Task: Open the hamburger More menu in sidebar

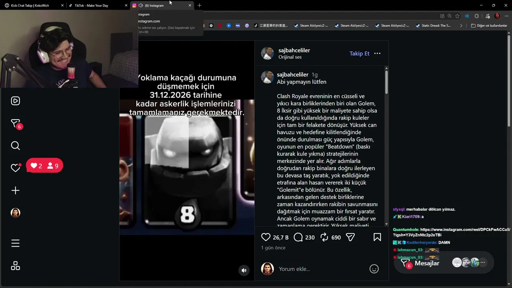Action: [15, 243]
